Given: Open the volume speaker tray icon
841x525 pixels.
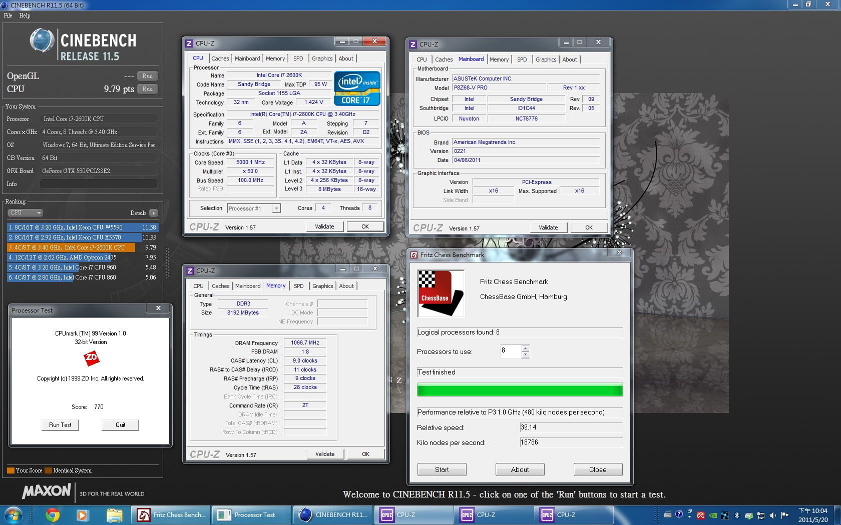Looking at the screenshot, I should tap(773, 515).
